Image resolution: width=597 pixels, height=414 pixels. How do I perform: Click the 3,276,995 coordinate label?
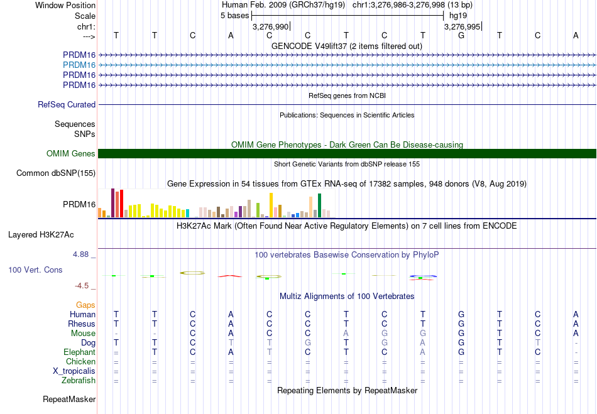[x=463, y=26]
